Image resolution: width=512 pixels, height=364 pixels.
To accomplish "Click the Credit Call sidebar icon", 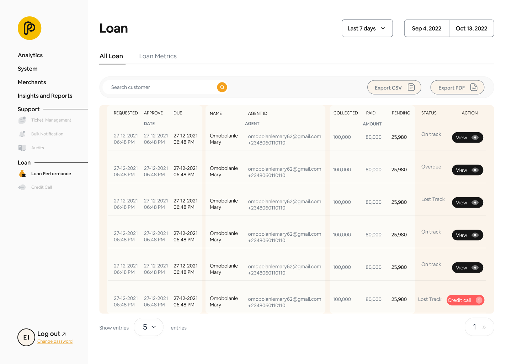I will click(22, 187).
